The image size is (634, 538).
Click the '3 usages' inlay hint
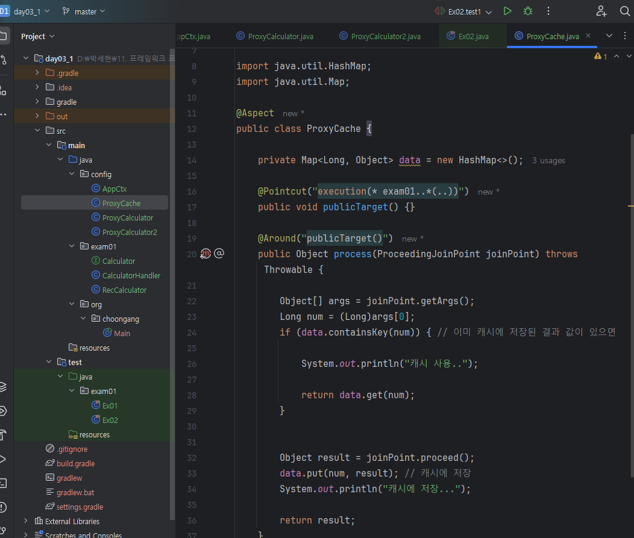548,160
